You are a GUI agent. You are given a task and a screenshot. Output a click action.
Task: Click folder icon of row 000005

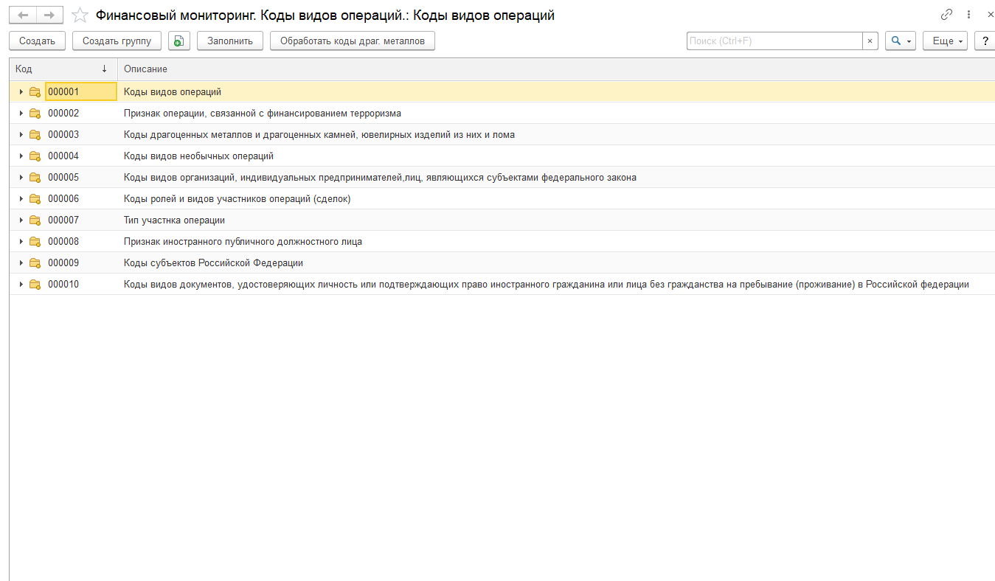tap(35, 178)
